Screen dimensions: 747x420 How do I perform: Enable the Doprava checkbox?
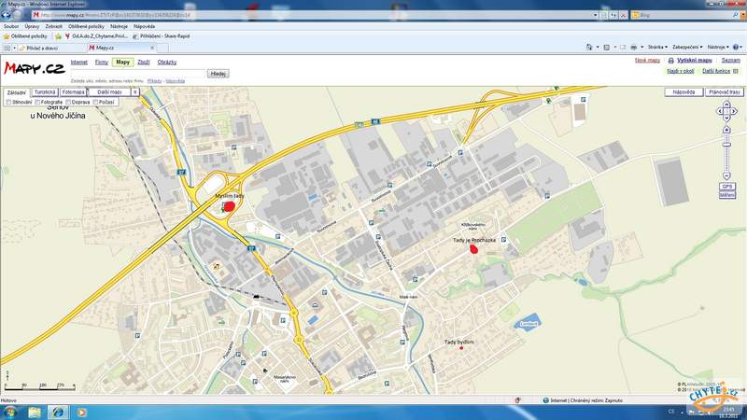[68, 102]
